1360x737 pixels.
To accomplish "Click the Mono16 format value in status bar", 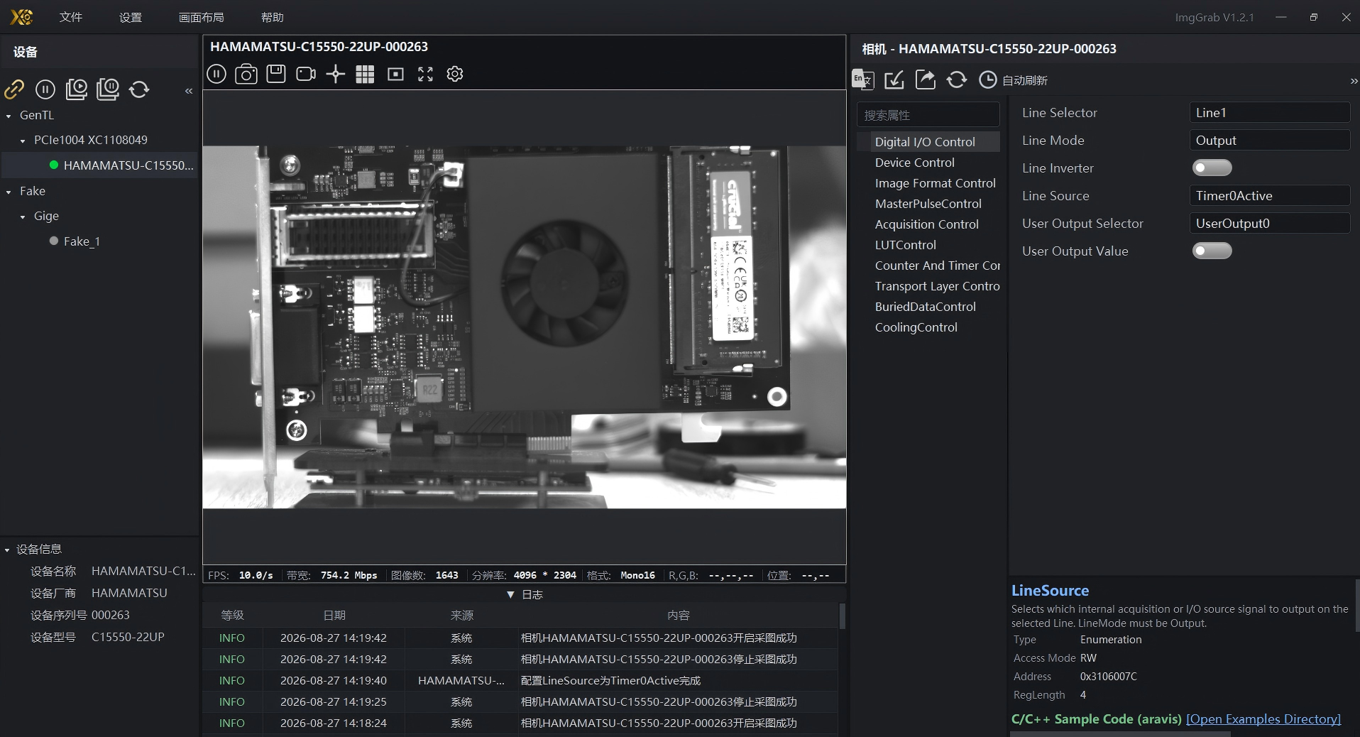I will (x=637, y=575).
